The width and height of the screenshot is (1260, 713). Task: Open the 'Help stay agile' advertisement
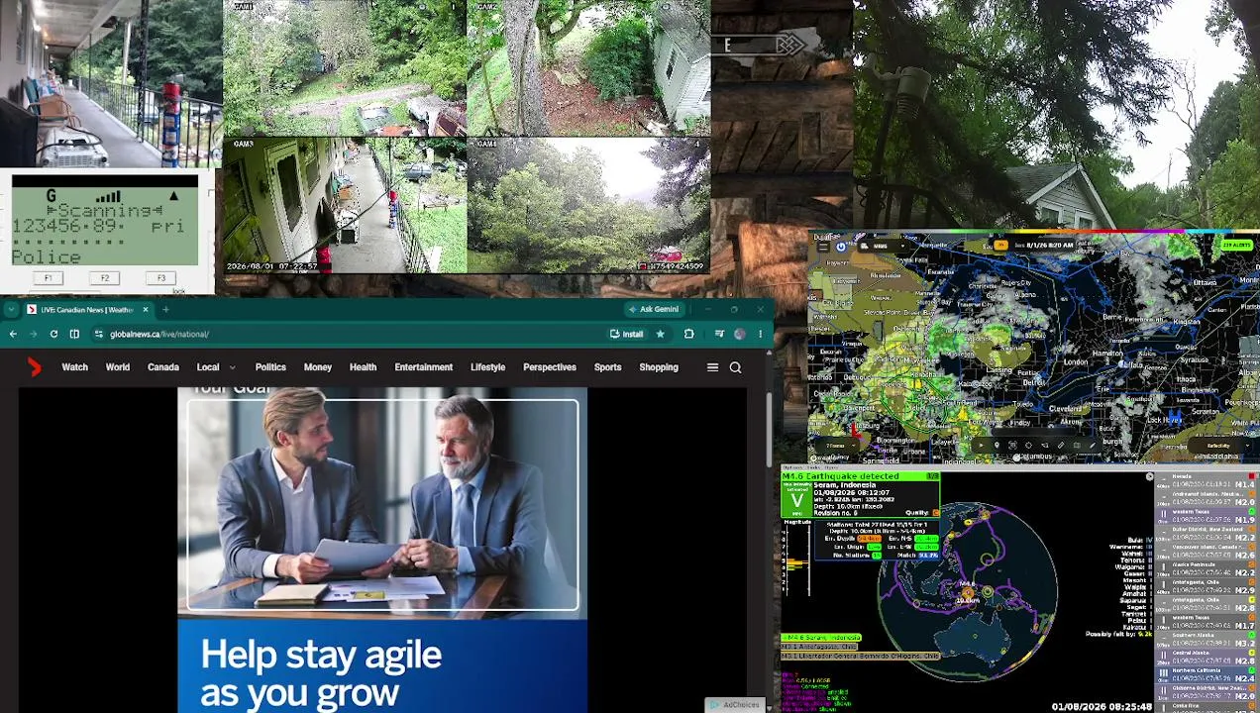coord(382,551)
